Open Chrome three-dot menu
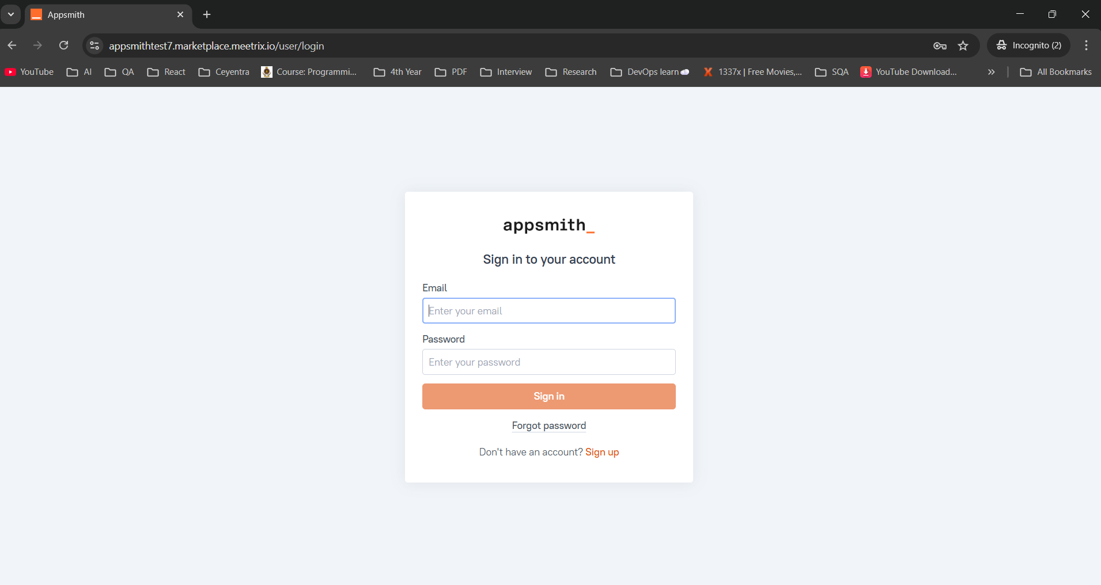1101x585 pixels. [1087, 45]
